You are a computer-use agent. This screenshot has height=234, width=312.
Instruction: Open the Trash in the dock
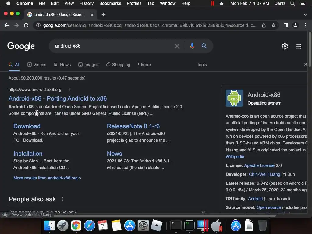click(x=262, y=226)
